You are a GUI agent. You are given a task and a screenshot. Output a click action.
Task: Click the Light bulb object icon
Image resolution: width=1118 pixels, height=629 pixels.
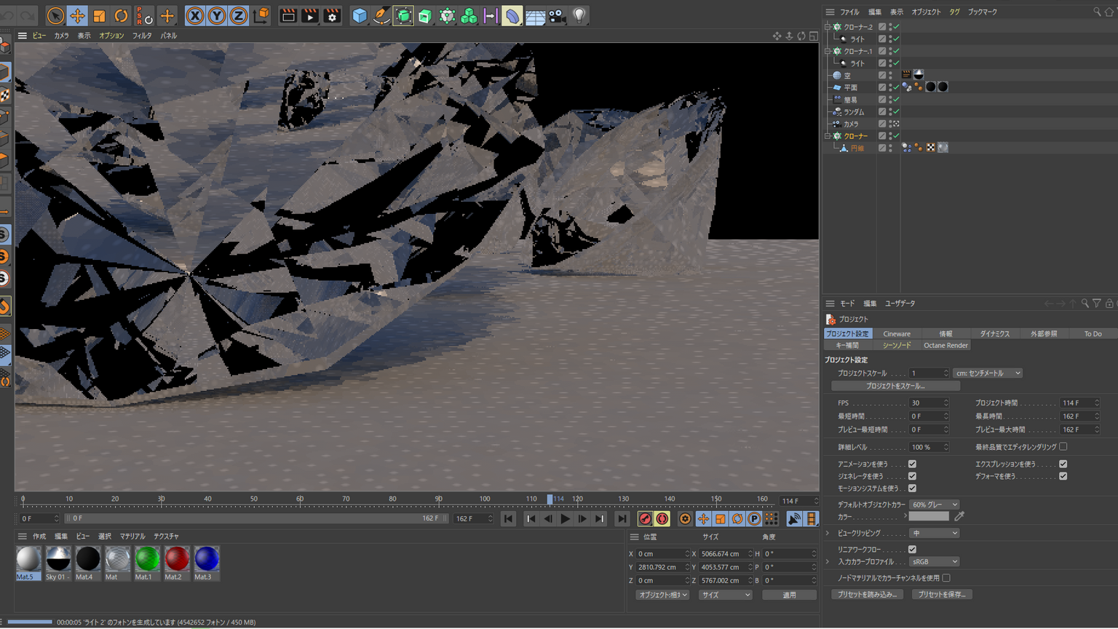[x=579, y=15]
